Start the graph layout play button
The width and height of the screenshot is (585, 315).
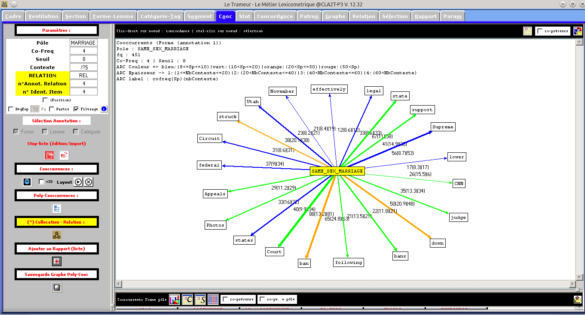click(x=78, y=182)
